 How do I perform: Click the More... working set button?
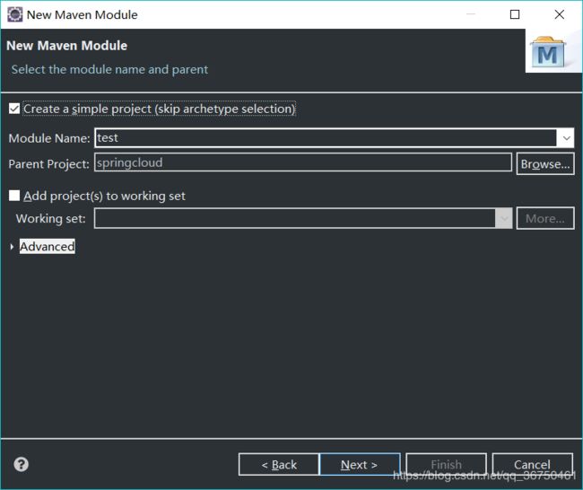click(545, 218)
